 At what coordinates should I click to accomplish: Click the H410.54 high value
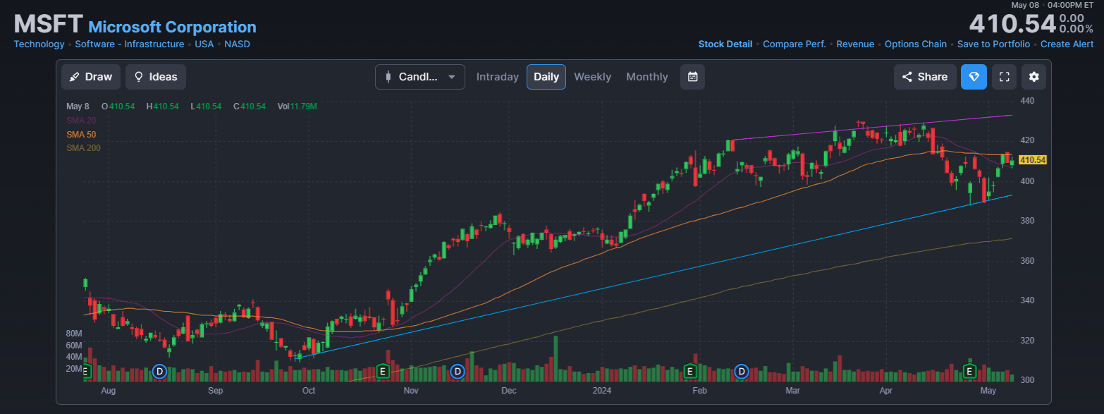pos(162,106)
